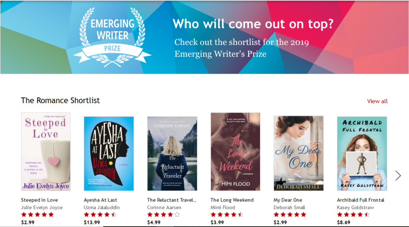Open The Long Weekend book cover
Screen dimensions: 409x227
tap(235, 152)
